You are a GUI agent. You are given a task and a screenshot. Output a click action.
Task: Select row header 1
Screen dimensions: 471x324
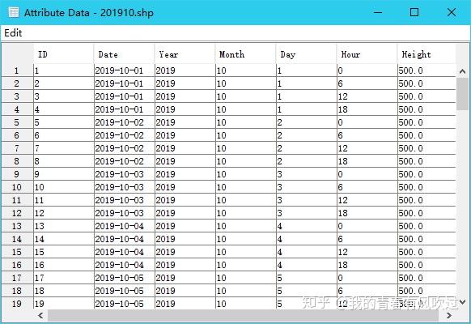click(17, 70)
